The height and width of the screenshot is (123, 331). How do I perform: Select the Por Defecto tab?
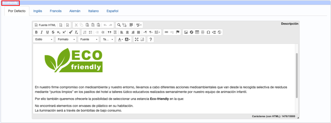[x=17, y=11]
